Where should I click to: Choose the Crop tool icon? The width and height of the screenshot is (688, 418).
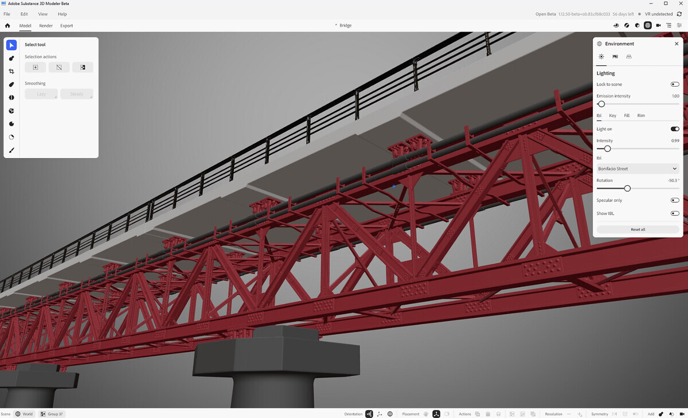pyautogui.click(x=11, y=71)
